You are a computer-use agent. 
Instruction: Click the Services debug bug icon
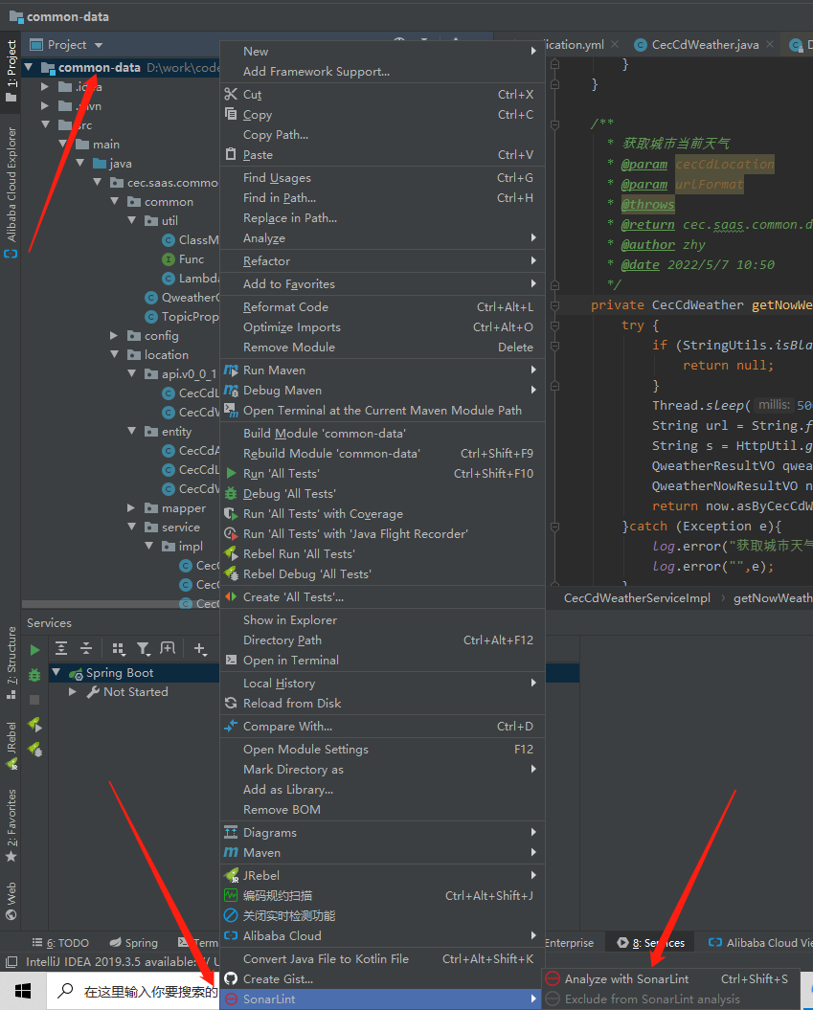click(x=34, y=675)
